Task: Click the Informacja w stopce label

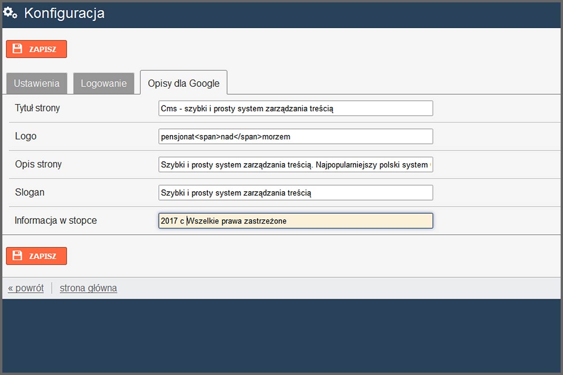Action: [56, 220]
